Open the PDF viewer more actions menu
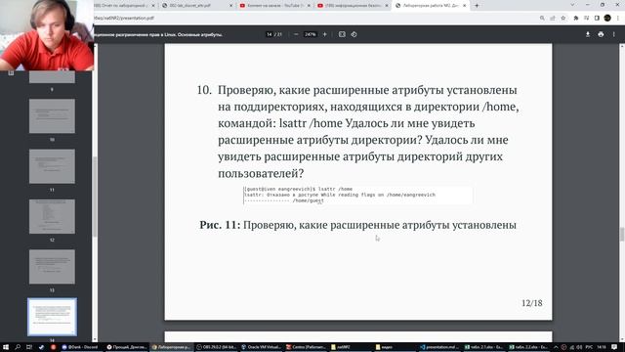 [614, 35]
